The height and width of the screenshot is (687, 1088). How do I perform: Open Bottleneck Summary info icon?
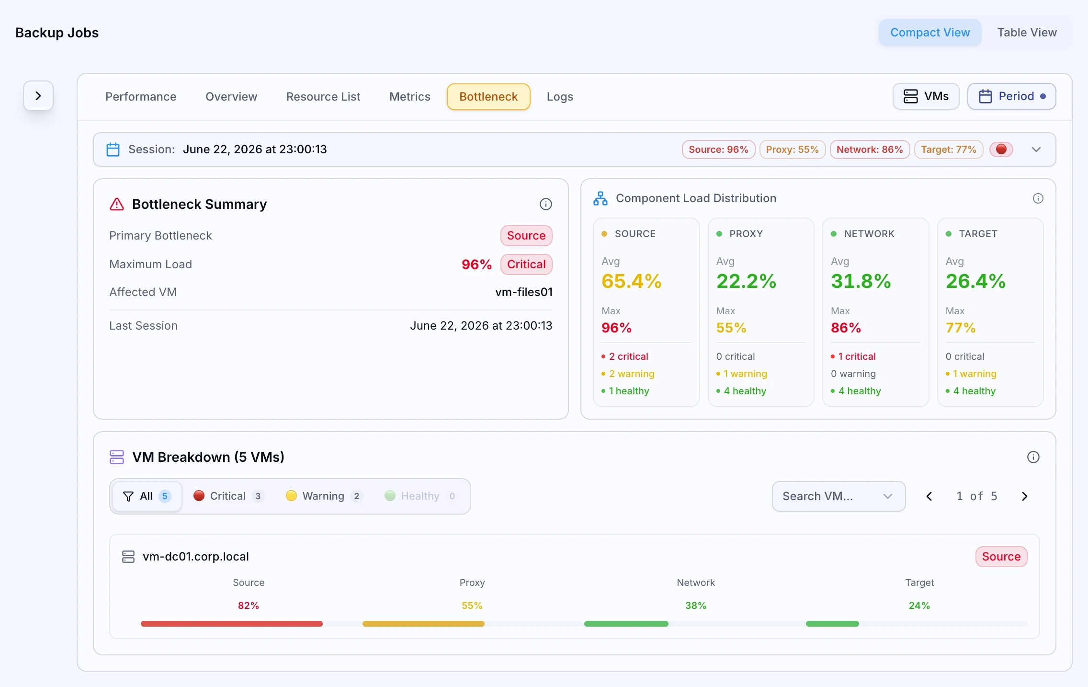546,204
